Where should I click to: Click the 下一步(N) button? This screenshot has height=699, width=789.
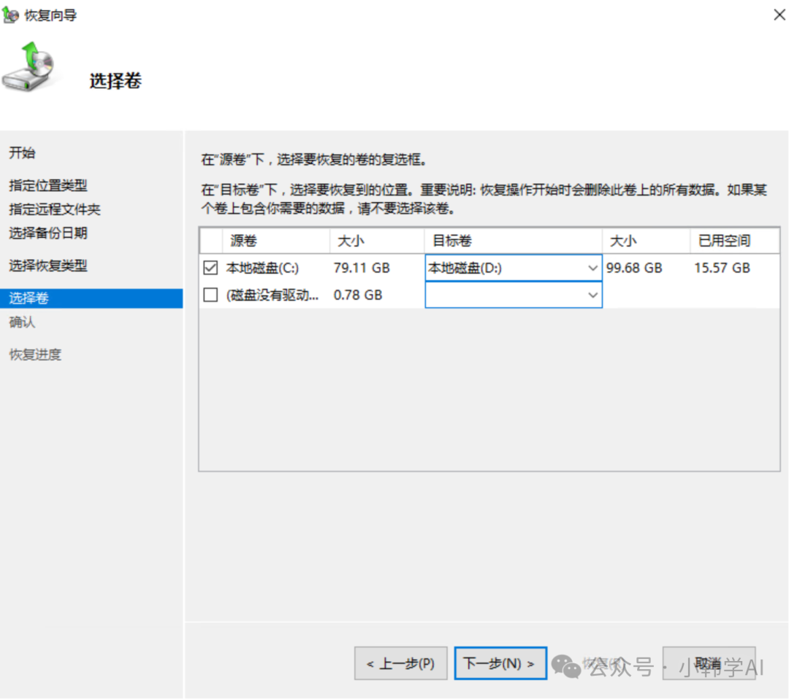(500, 663)
